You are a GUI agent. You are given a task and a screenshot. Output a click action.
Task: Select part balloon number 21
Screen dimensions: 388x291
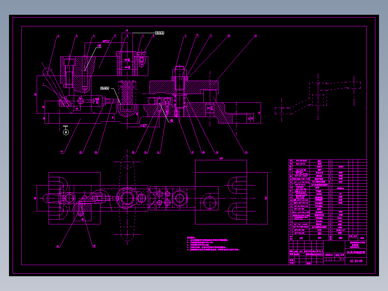click(x=96, y=152)
